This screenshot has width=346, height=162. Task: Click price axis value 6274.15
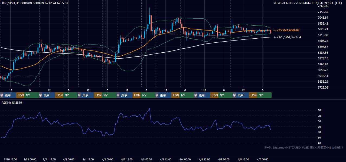pos(323,58)
